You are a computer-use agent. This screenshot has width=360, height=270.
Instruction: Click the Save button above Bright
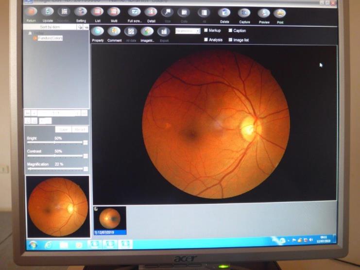tap(63, 130)
